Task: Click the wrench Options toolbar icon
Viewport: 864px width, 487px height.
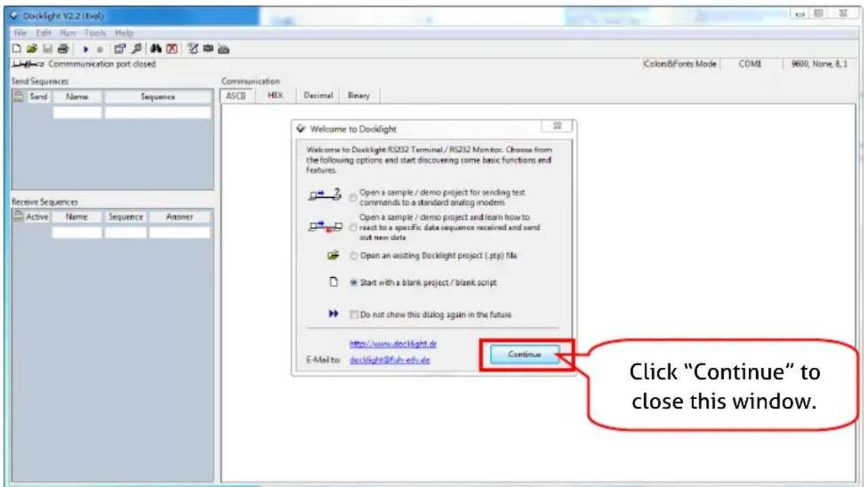Action: tap(136, 49)
